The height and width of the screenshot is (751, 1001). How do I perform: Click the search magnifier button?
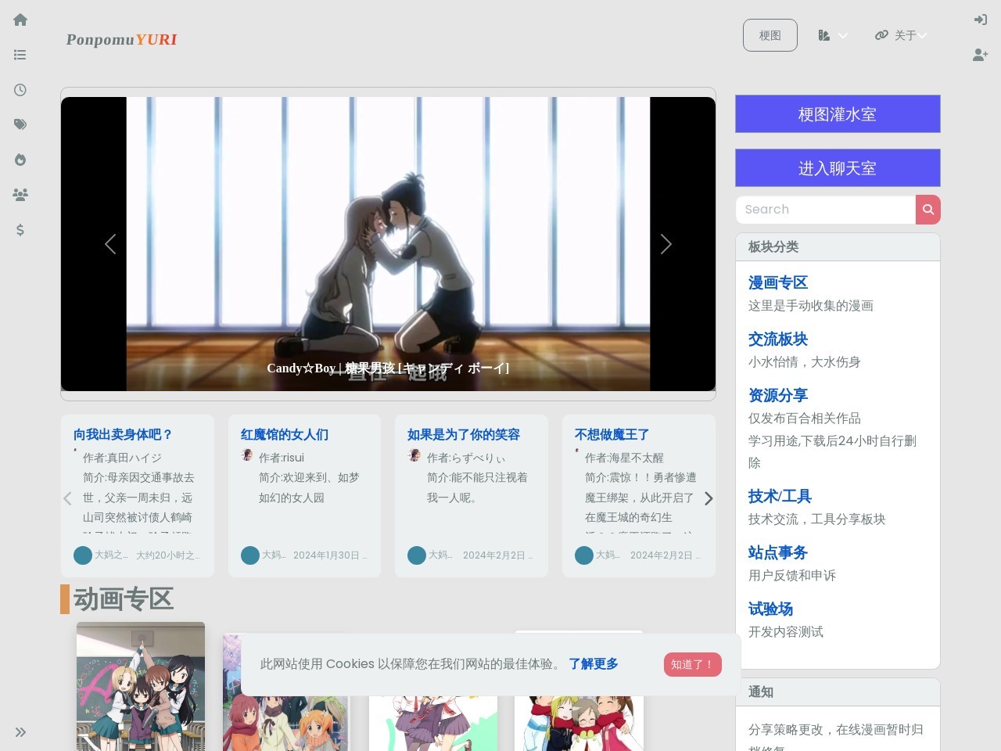[x=928, y=210]
